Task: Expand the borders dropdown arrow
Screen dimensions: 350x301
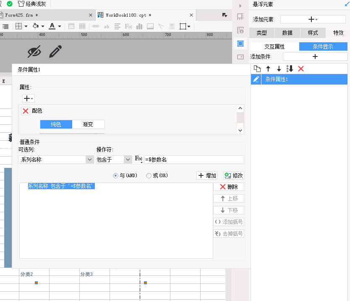Action: [26, 26]
